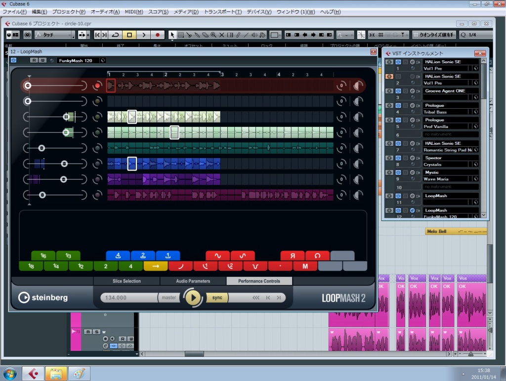
Task: Open the ファイル(F) menu
Action: [14, 12]
